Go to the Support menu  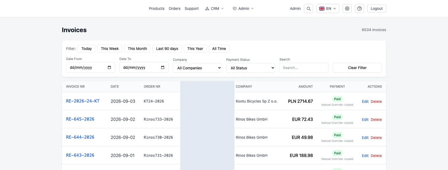(x=192, y=9)
